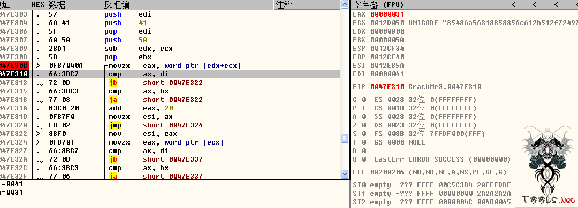Select the 'jb short 0047E337' instruction
Image resolution: width=578 pixels, height=208 pixels.
[155, 159]
